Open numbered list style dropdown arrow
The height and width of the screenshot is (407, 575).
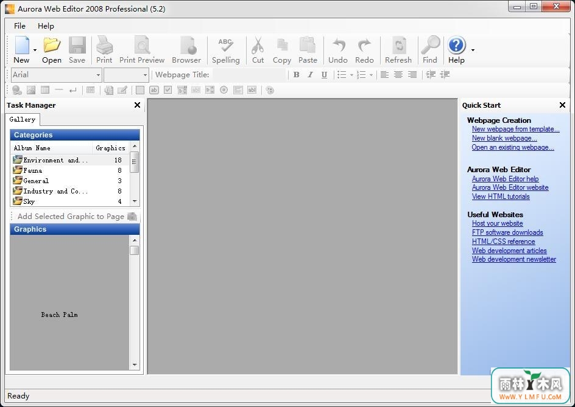pyautogui.click(x=371, y=75)
